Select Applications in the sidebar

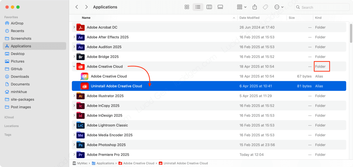[x=34, y=46]
